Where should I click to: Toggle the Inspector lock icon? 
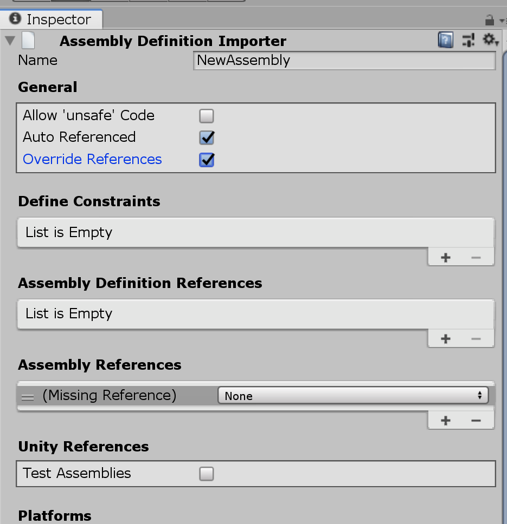pyautogui.click(x=489, y=21)
